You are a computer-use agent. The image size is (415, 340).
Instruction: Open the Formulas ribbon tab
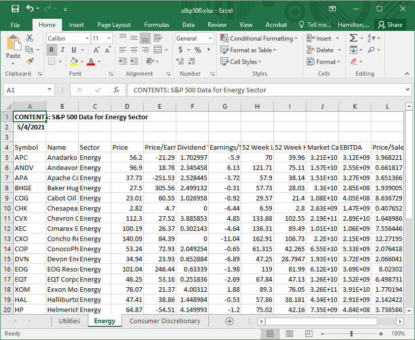pyautogui.click(x=156, y=25)
